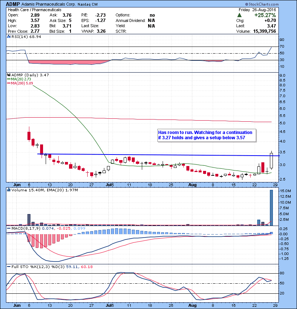The height and width of the screenshot is (309, 297).
Task: Click the Options value no
Action: coord(152,15)
